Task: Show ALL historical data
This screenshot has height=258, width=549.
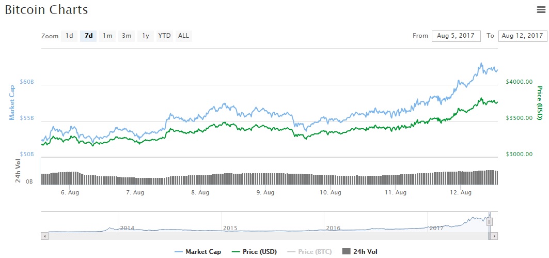Action: [183, 36]
